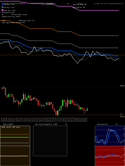The width and height of the screenshot is (125, 166).
Task: Open the MACD panel below ADX panel
Action: [15, 156]
